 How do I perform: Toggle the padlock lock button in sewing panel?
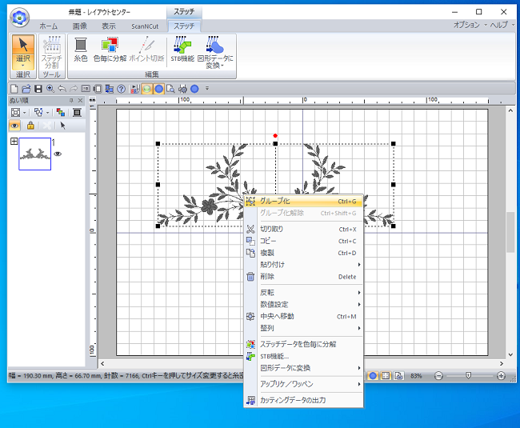(30, 126)
